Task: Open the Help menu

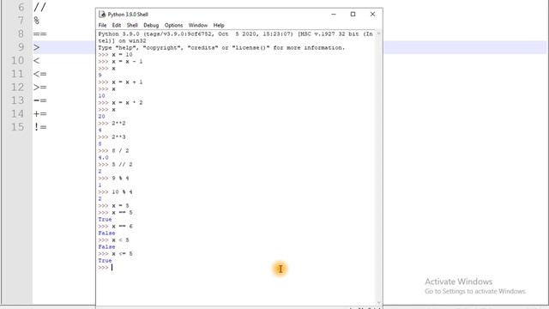Action: tap(219, 25)
